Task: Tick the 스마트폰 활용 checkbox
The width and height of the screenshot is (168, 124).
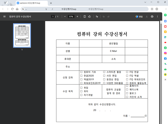Action: [x=104, y=72]
